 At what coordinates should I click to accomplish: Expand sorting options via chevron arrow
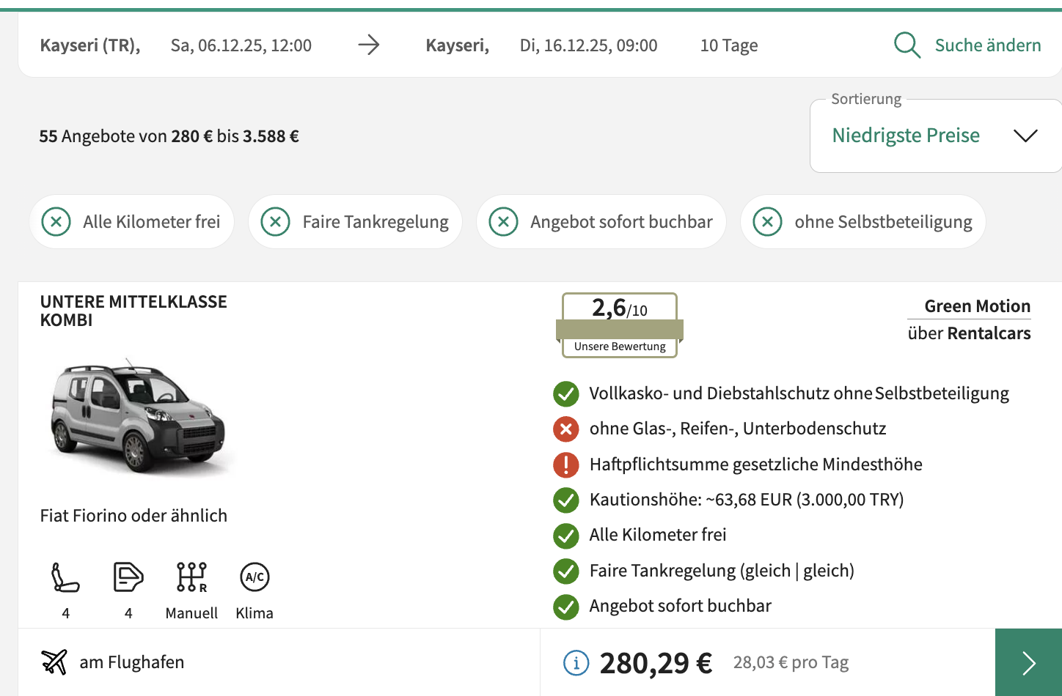1025,136
